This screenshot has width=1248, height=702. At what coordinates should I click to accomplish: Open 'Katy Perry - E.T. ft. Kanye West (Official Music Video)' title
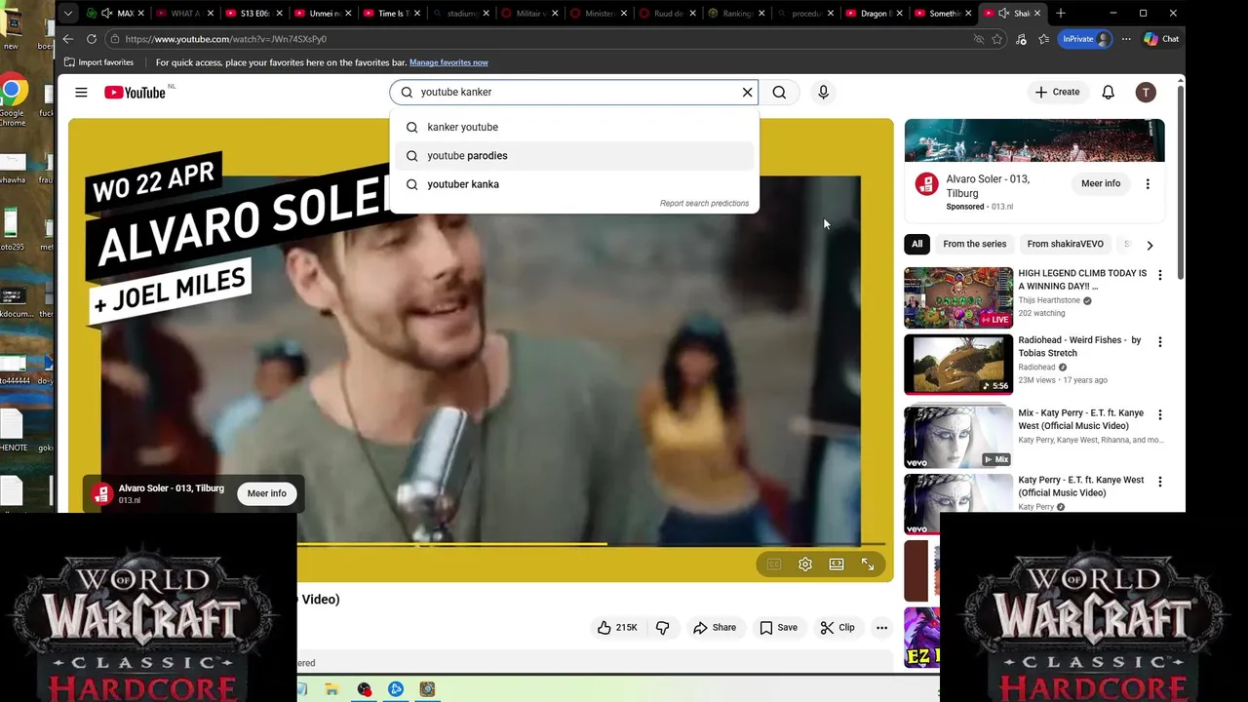coord(1081,487)
